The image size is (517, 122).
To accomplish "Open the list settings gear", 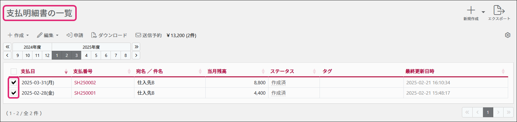I will coord(508,35).
